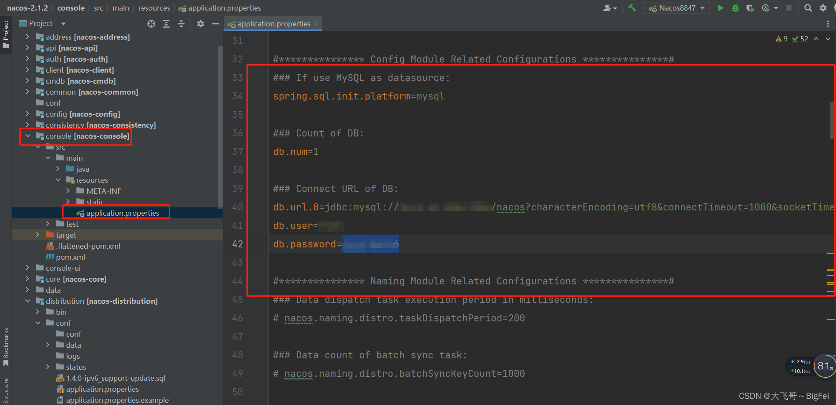Click the Build project hammer icon

pos(632,8)
